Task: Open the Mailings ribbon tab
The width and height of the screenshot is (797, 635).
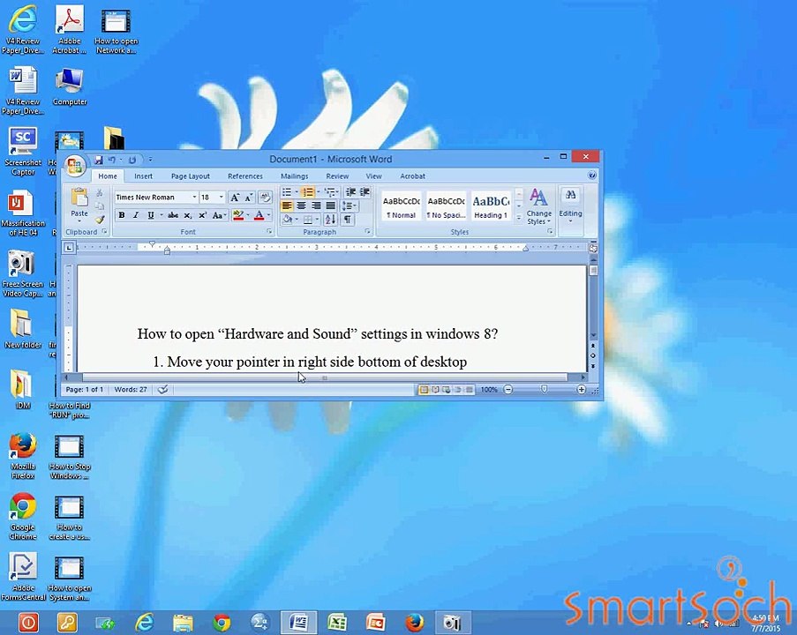Action: click(294, 176)
